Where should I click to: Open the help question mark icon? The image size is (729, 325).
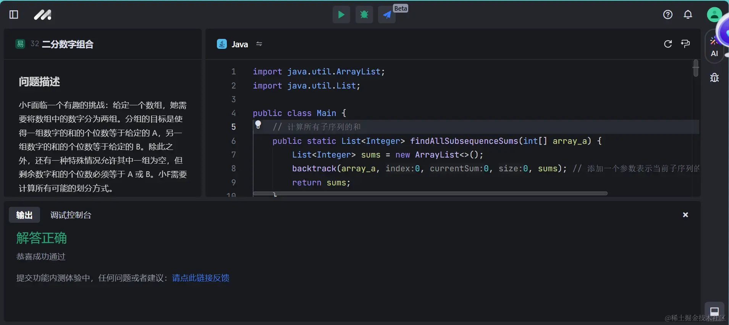tap(668, 14)
